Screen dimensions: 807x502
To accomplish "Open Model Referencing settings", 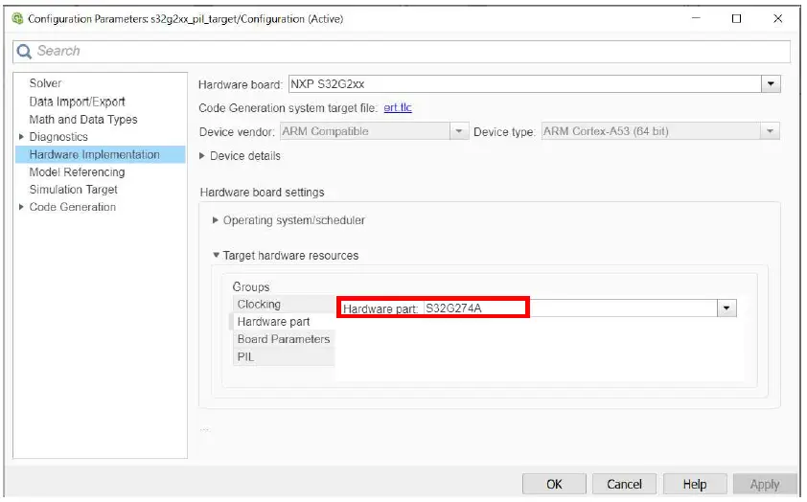I will click(78, 171).
